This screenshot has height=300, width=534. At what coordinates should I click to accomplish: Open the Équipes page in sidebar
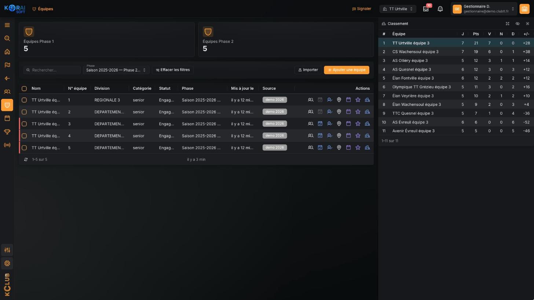tap(7, 105)
